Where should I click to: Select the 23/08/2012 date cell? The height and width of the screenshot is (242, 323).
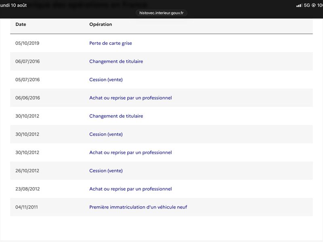click(27, 189)
